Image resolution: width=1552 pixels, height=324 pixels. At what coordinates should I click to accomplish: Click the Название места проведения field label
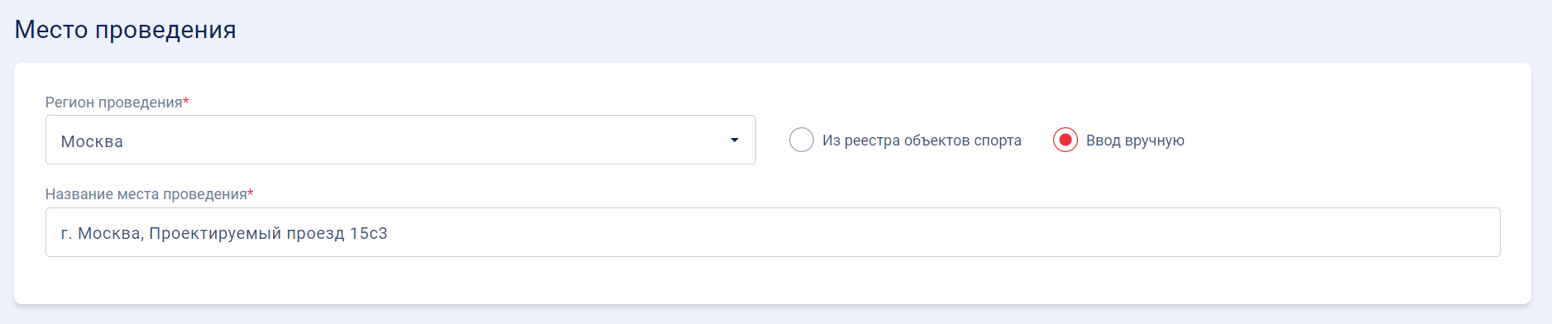click(146, 194)
